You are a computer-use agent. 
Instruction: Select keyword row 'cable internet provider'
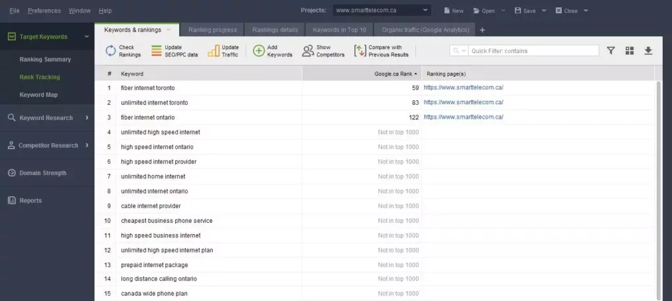375,206
